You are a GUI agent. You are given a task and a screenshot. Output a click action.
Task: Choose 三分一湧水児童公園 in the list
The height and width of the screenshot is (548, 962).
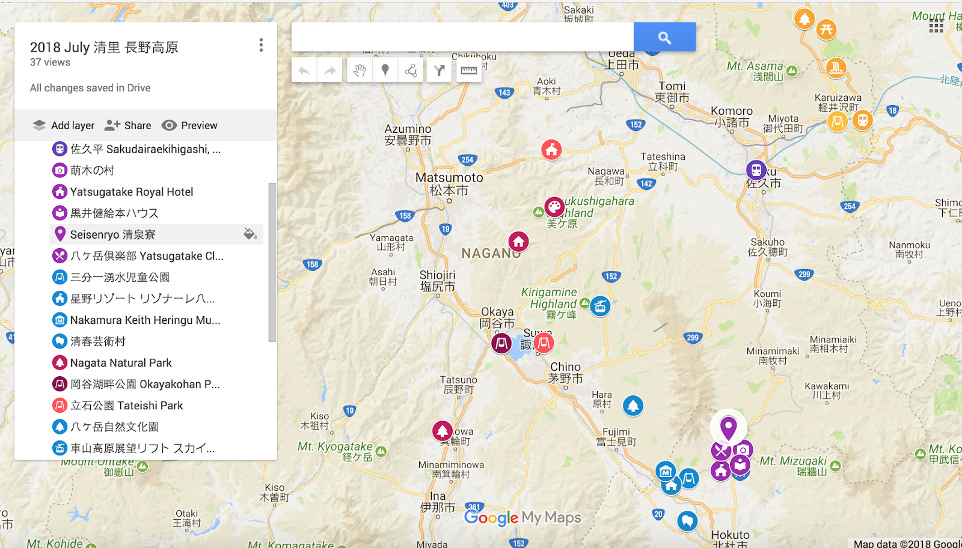[x=156, y=277]
